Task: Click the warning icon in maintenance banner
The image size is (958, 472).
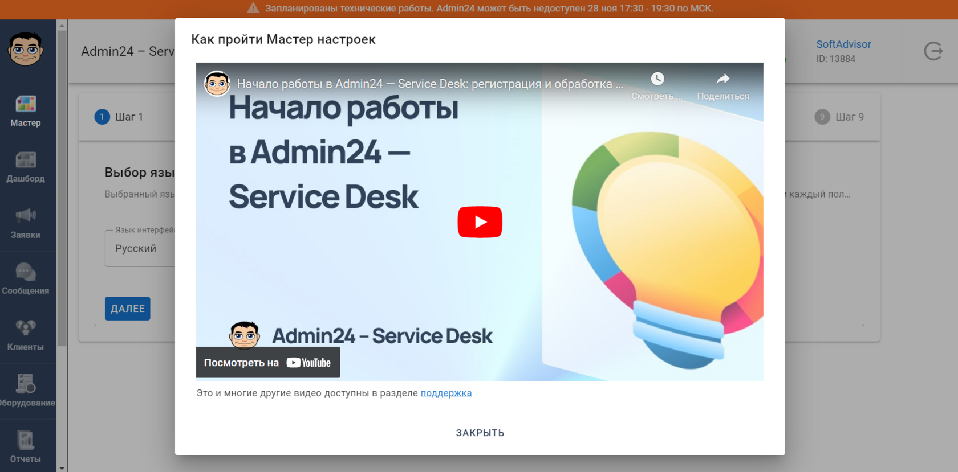Action: (x=253, y=8)
